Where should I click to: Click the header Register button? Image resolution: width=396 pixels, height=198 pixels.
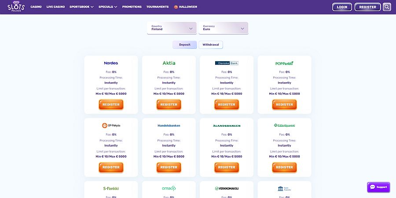(367, 7)
